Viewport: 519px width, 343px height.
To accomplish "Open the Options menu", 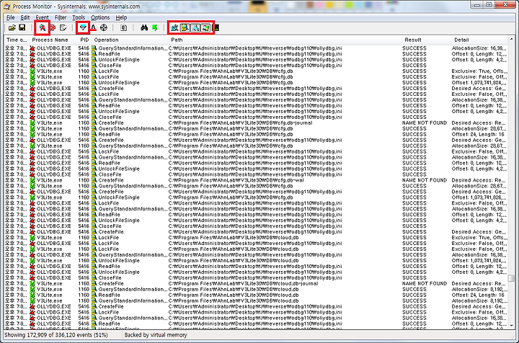I will click(100, 17).
